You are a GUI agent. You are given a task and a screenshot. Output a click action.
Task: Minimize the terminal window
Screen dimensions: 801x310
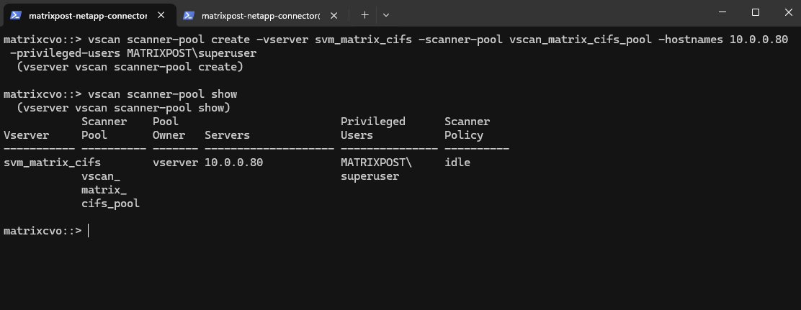point(723,12)
